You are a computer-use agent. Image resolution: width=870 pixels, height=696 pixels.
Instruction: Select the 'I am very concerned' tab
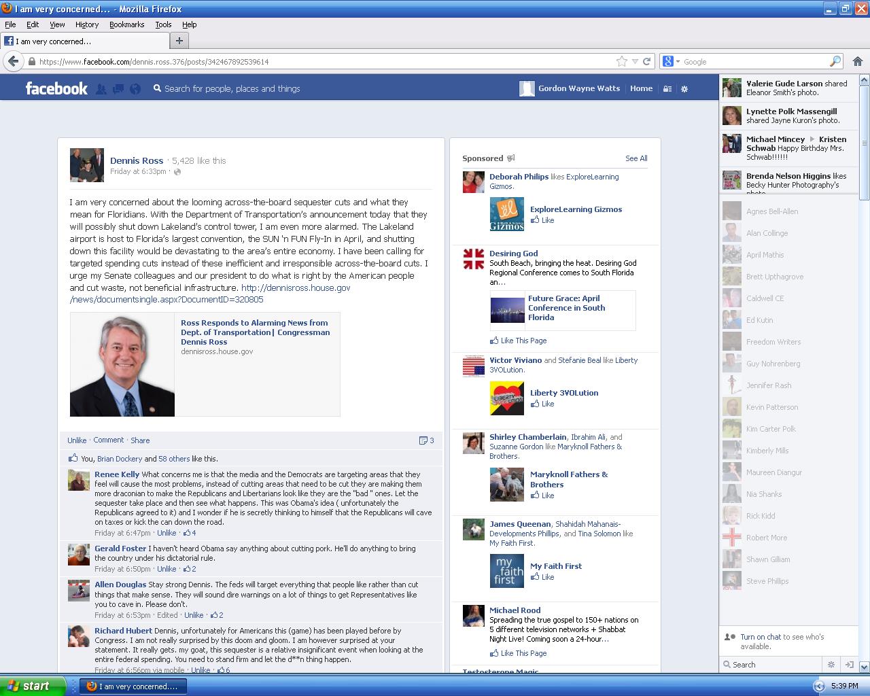[84, 41]
